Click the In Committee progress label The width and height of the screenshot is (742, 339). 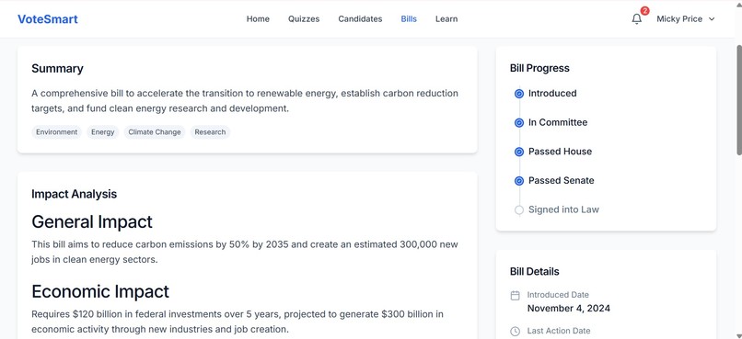pos(558,122)
